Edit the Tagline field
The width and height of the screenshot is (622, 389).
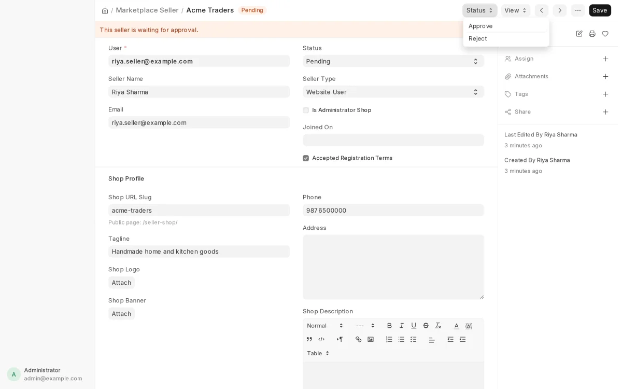tap(199, 252)
